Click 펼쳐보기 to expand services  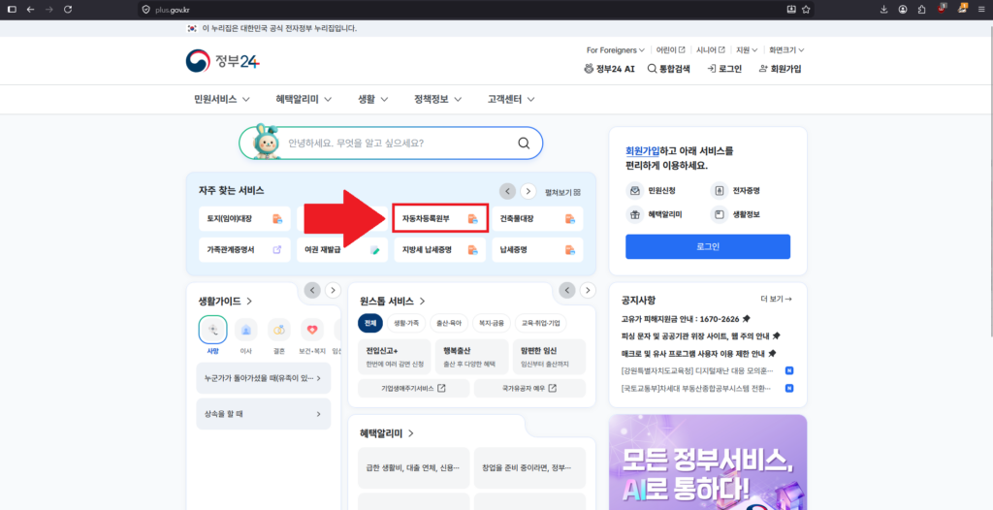click(563, 192)
